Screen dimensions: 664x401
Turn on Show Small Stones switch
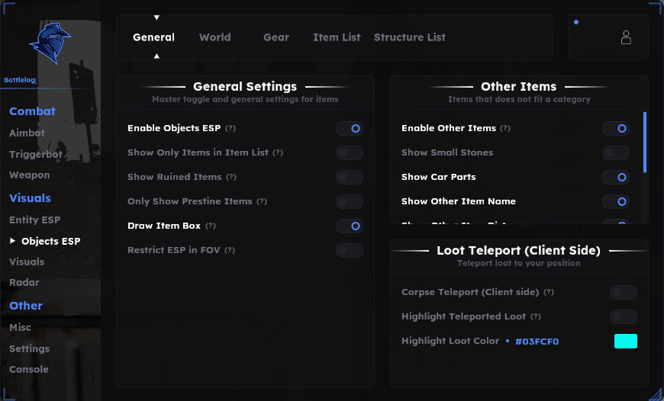pos(616,153)
